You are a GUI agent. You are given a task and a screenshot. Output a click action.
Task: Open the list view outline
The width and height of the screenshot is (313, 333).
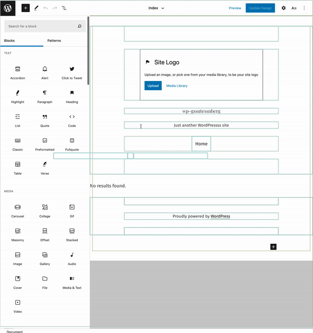coord(64,8)
